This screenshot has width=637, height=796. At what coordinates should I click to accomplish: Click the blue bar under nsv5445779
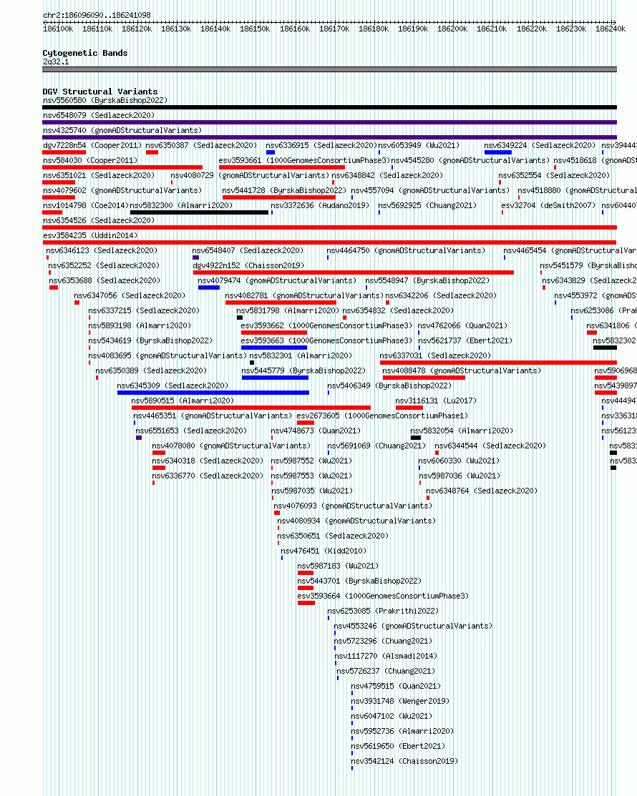[275, 378]
